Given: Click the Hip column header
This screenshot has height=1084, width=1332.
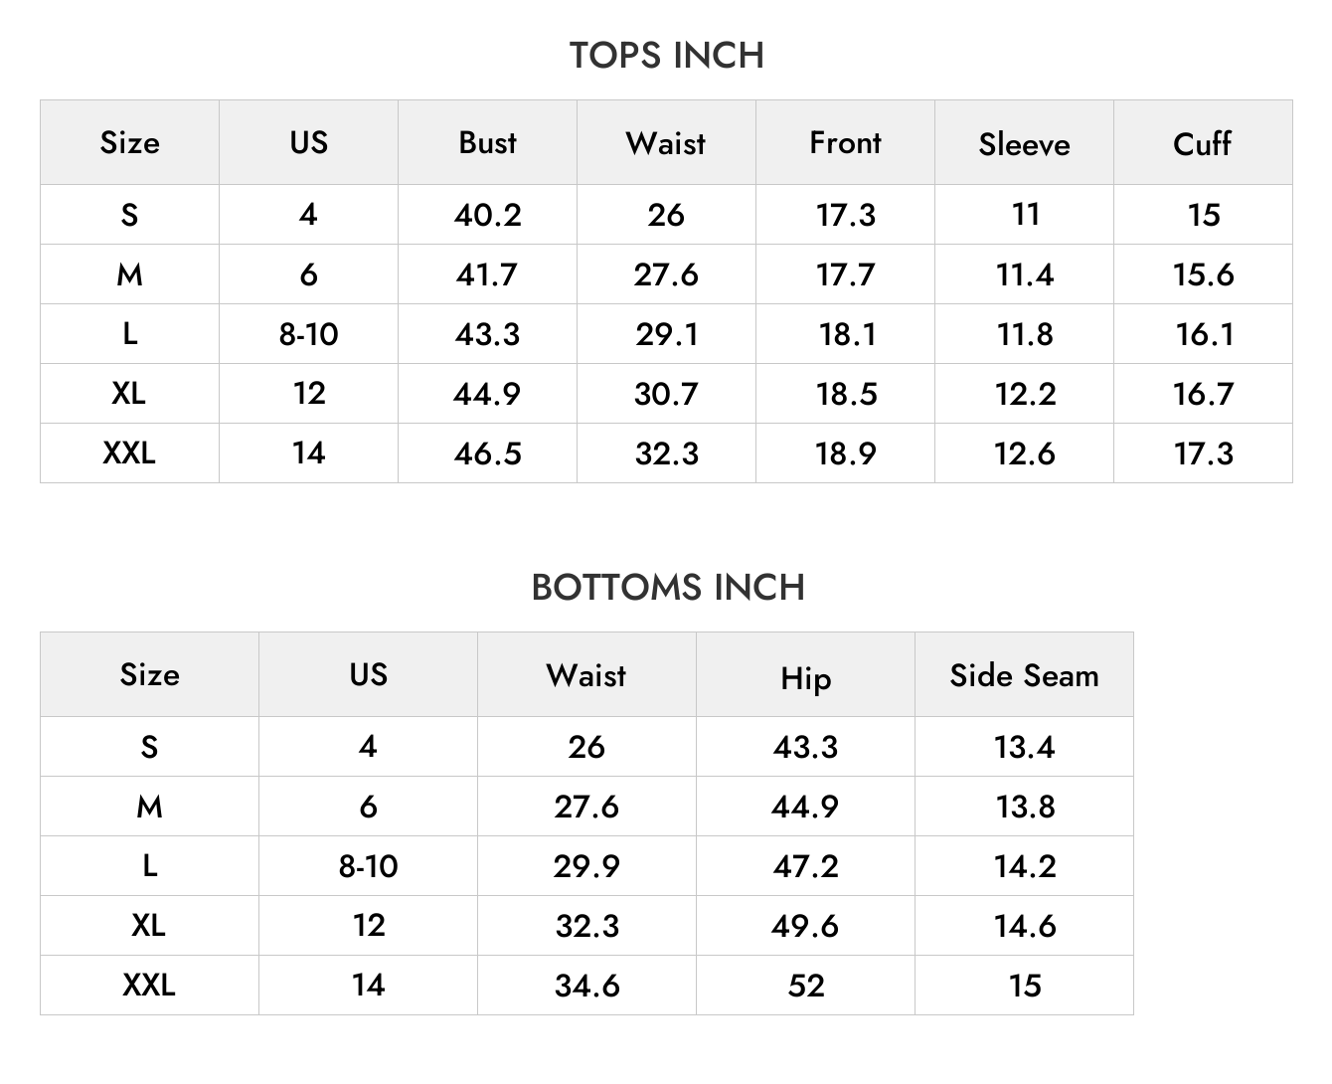Looking at the screenshot, I should 805,678.
